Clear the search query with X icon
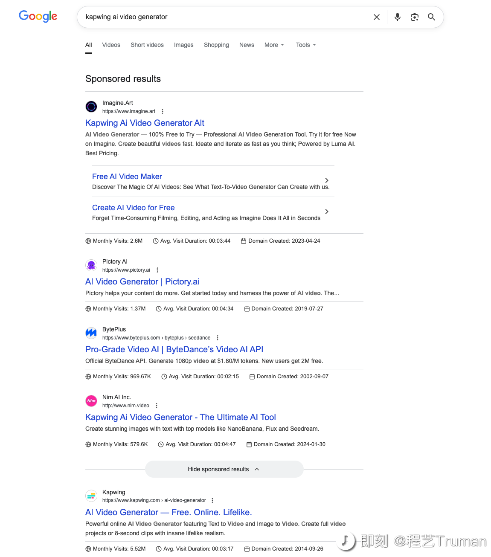This screenshot has height=557, width=491. pyautogui.click(x=377, y=17)
